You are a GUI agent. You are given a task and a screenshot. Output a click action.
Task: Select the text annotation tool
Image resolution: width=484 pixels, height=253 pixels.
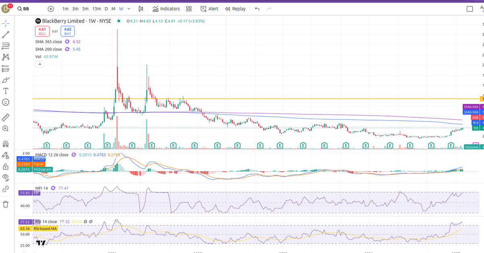(6, 91)
